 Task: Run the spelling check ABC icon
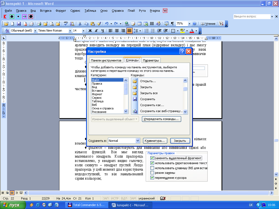click(x=66, y=24)
